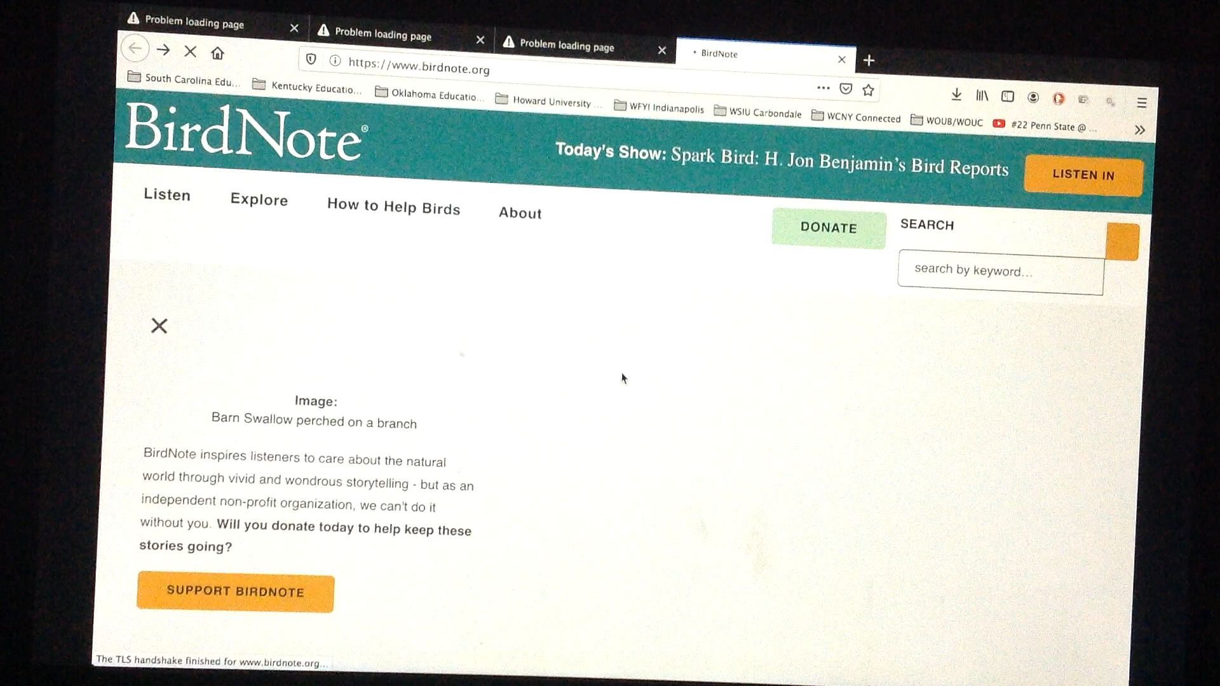The height and width of the screenshot is (686, 1220).
Task: Click the TLS handshake status bar text
Action: (212, 661)
